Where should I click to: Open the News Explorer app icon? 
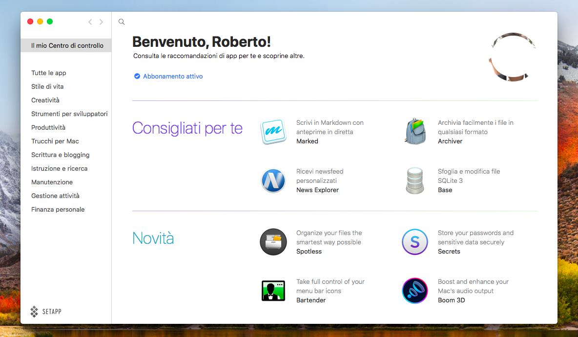pos(273,180)
